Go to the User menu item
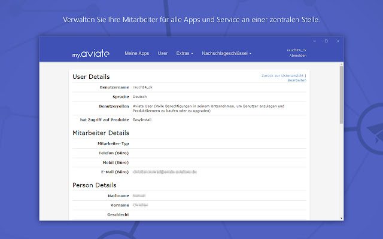The height and width of the screenshot is (239, 383). 163,53
